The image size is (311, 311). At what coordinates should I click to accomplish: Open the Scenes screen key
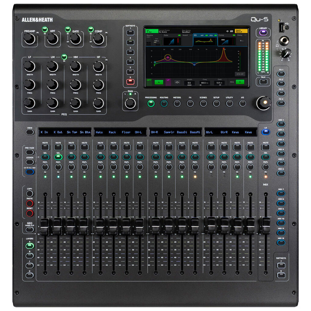(x=203, y=103)
